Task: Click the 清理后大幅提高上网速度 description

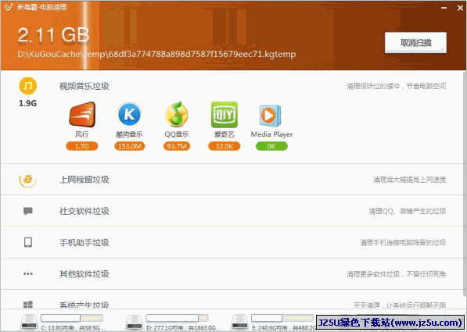Action: click(410, 180)
